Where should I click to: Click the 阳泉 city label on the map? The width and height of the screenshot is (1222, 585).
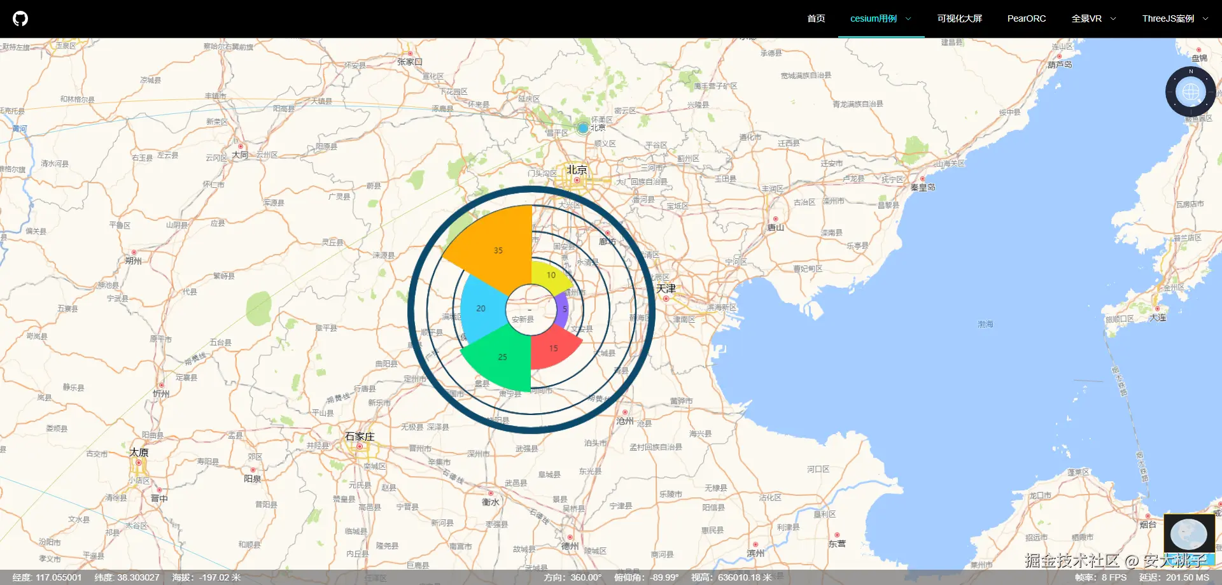[253, 479]
